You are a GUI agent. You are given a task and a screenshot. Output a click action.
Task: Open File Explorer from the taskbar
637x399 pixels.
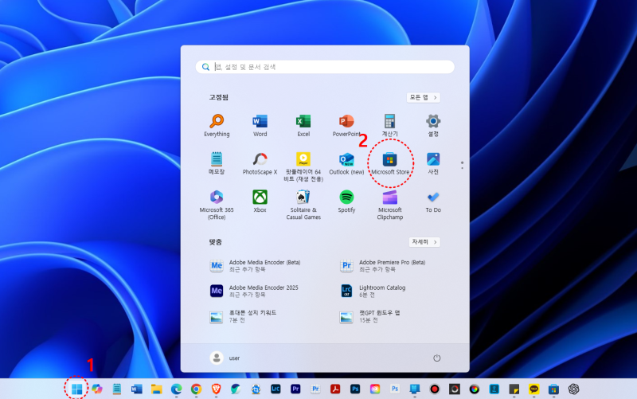(x=156, y=389)
